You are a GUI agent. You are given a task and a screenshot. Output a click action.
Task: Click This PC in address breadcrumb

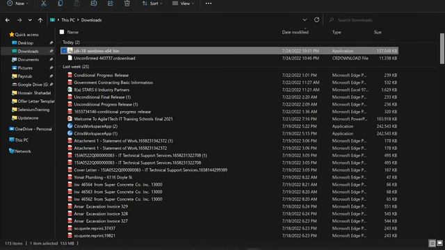pos(68,20)
